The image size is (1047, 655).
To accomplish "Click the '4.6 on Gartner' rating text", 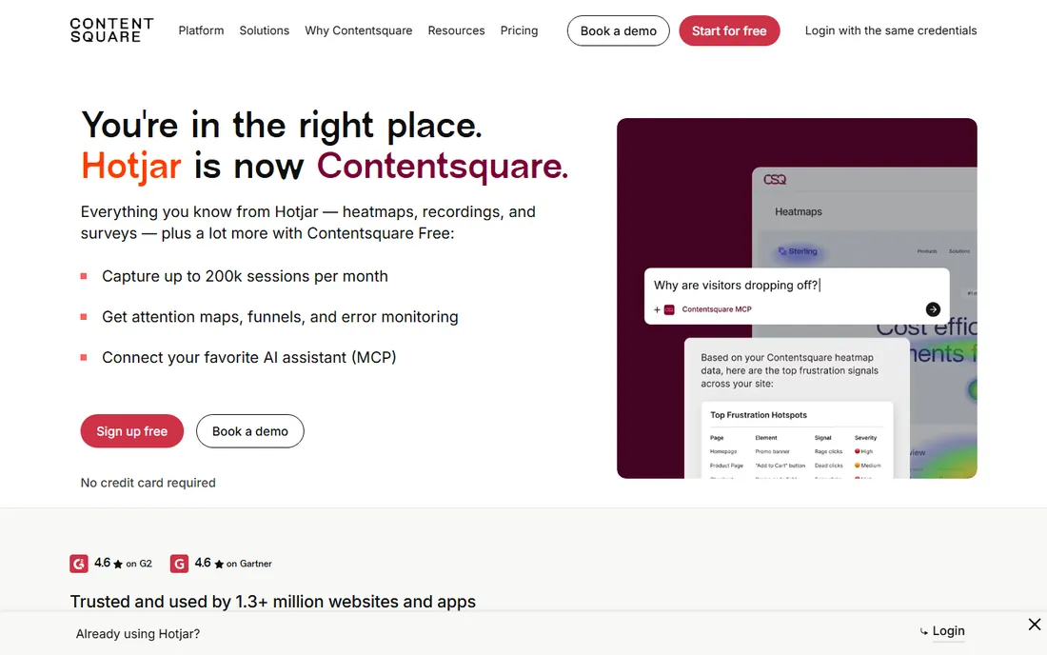I will point(233,564).
